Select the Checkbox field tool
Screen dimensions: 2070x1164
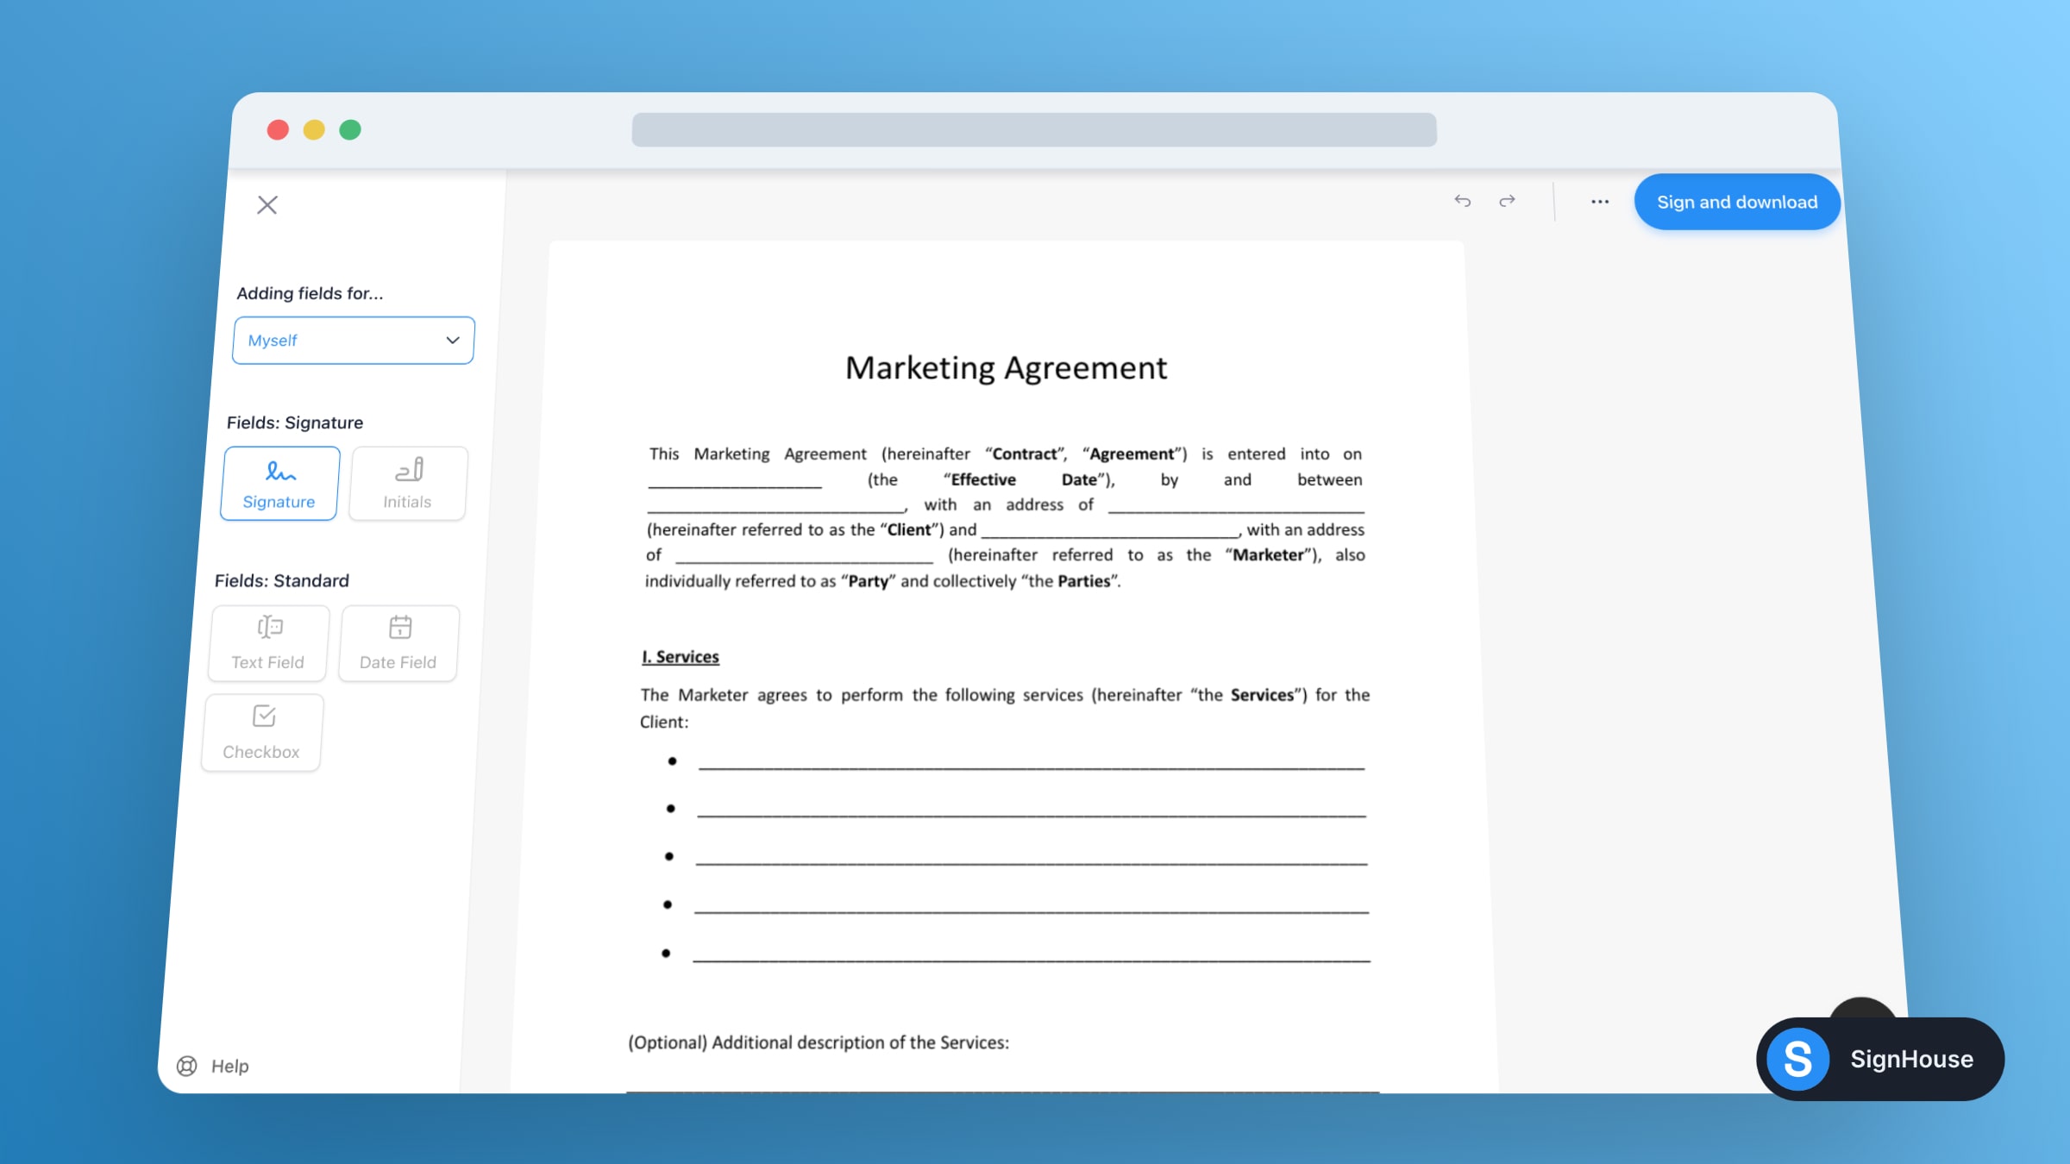[x=261, y=731]
